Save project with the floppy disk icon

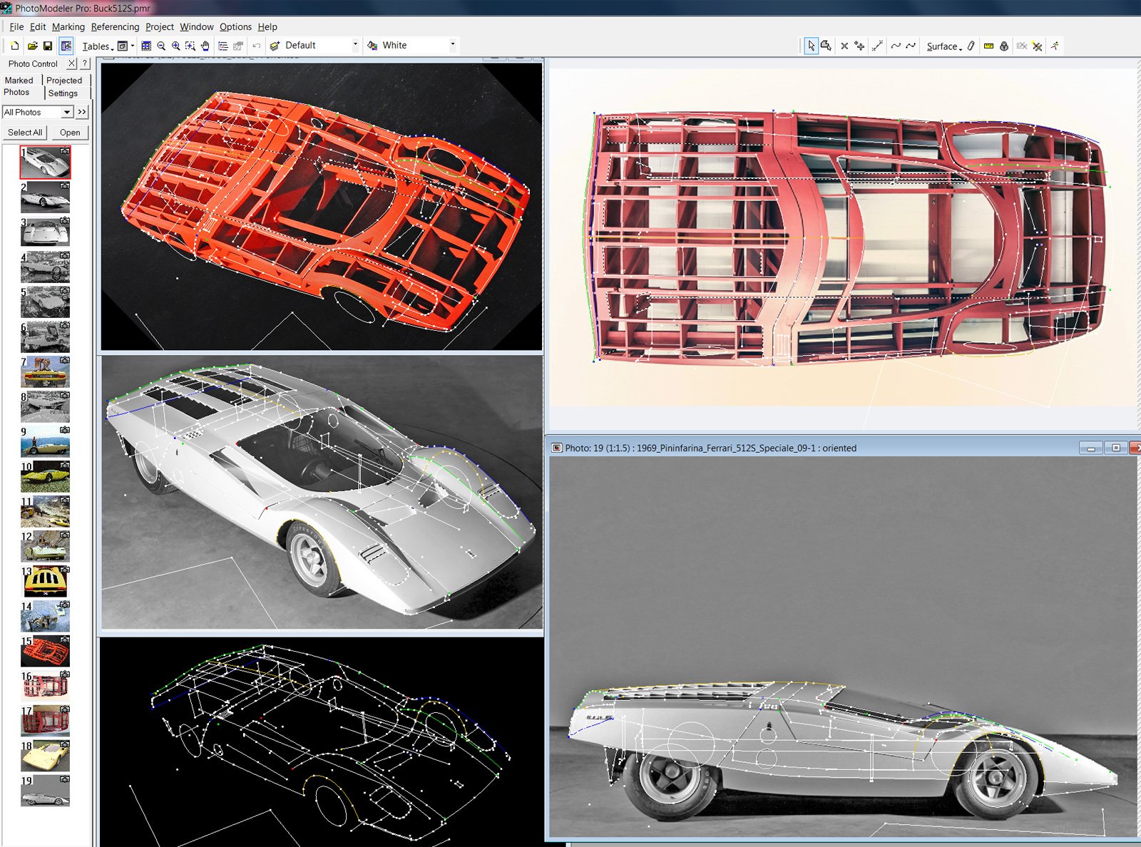[48, 46]
